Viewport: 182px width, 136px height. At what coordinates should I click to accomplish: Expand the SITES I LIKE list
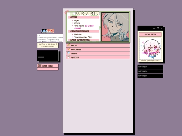coord(48,66)
